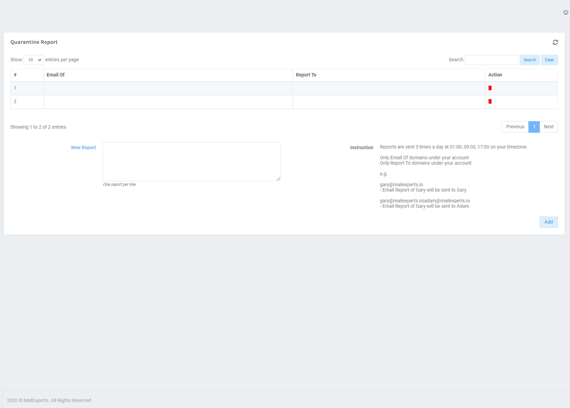Log out using the power icon
The width and height of the screenshot is (570, 408).
(x=565, y=12)
